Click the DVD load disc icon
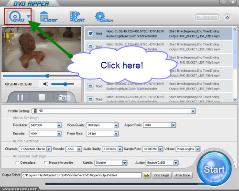239x191 pixels. tap(17, 17)
